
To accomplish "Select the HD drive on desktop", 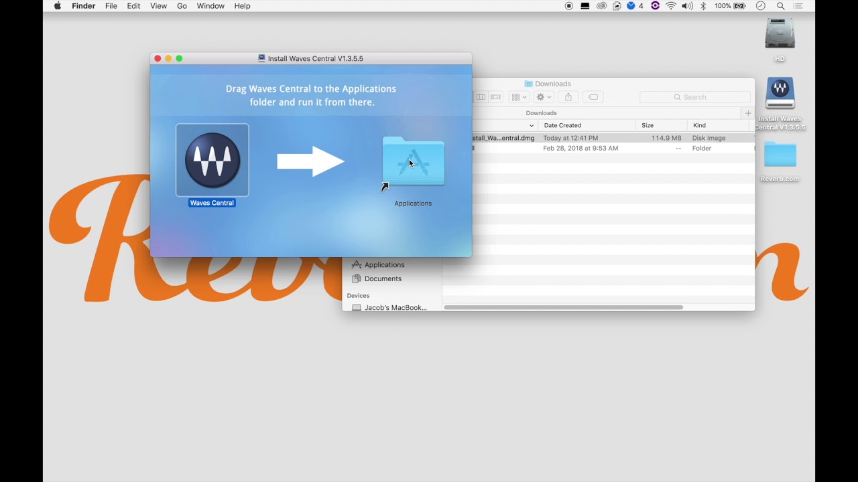I will click(780, 34).
